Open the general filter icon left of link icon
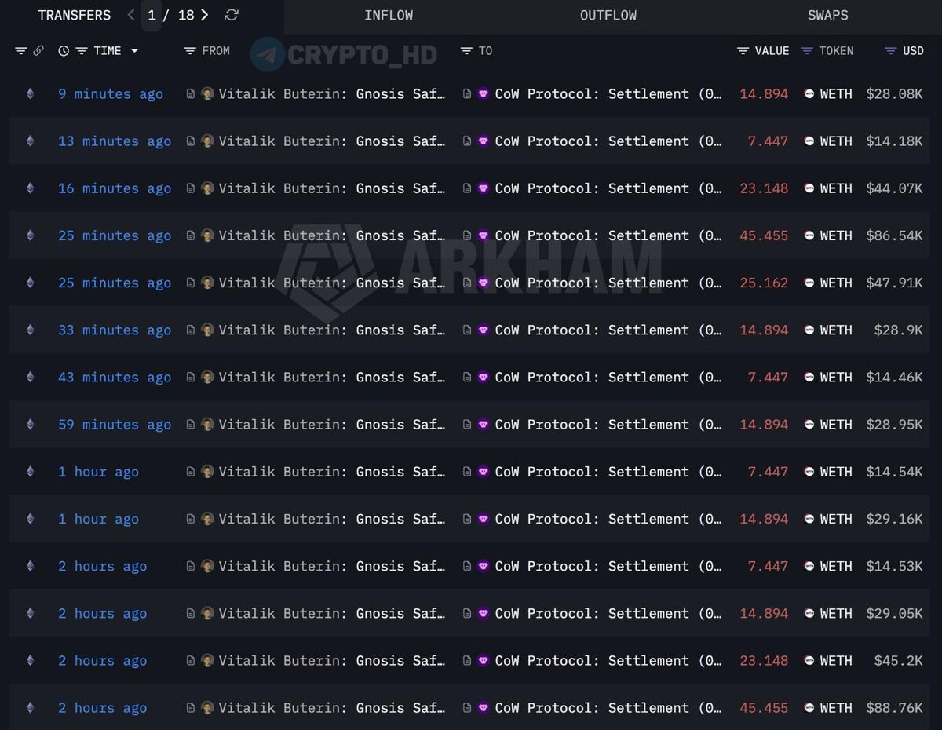Viewport: 942px width, 730px height. point(20,50)
